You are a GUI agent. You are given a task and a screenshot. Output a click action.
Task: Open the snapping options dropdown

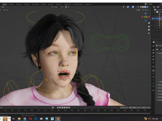(x=69, y=7)
